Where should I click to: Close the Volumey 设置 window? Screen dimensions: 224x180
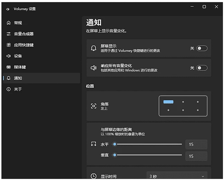(216, 7)
